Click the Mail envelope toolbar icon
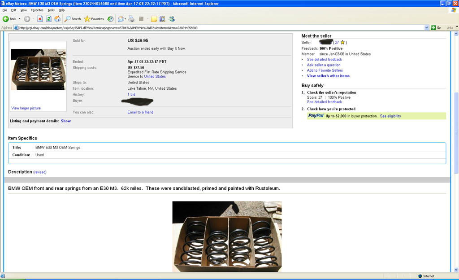This screenshot has width=459, height=280. (x=121, y=19)
